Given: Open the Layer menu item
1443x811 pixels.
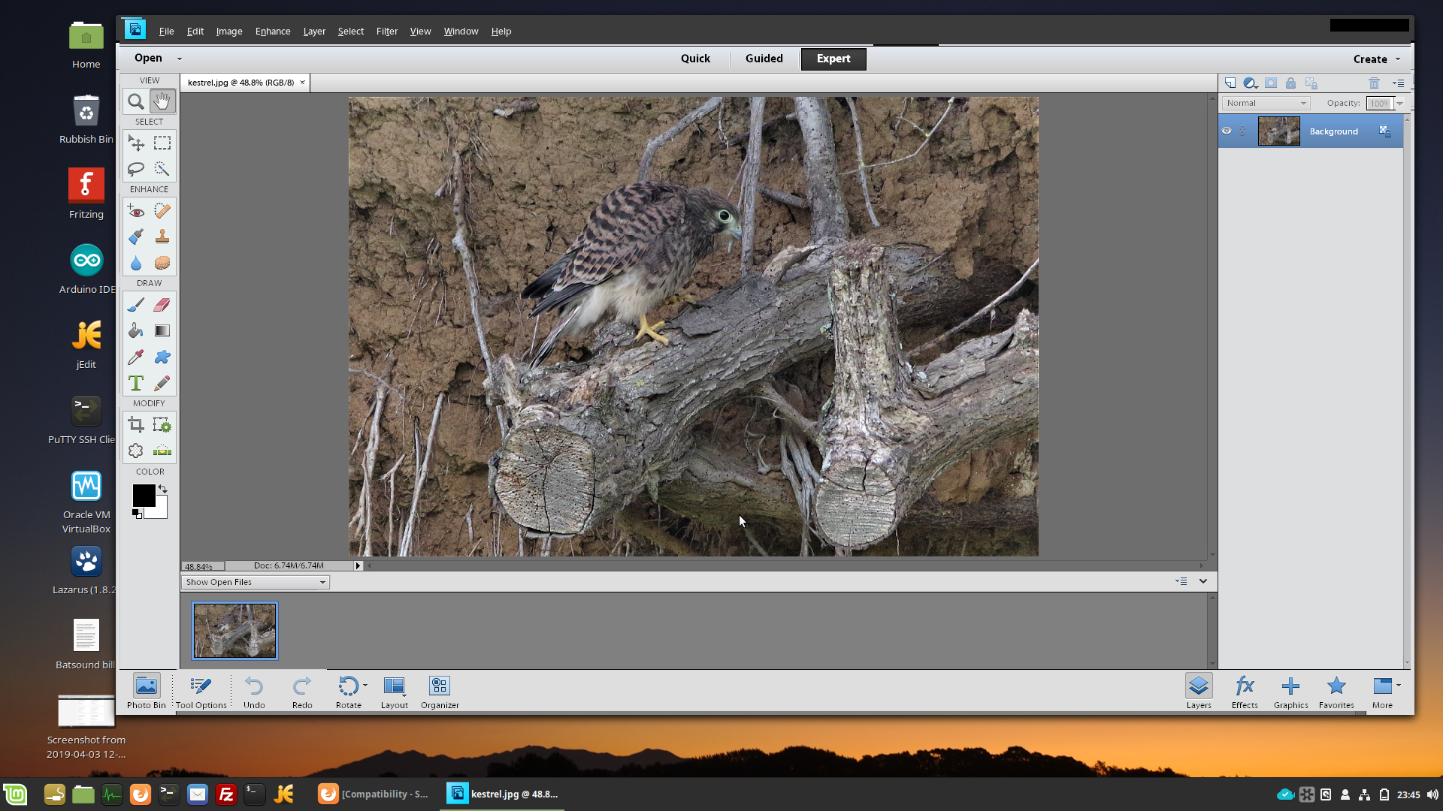Looking at the screenshot, I should tap(313, 31).
